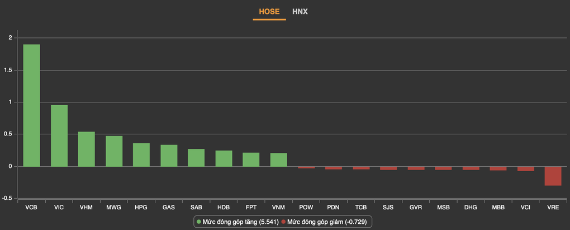Toggle the red Mức đóng góp giảm legend

tap(324, 222)
